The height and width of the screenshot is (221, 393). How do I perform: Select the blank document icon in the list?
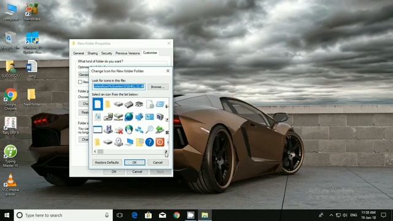coord(98,104)
